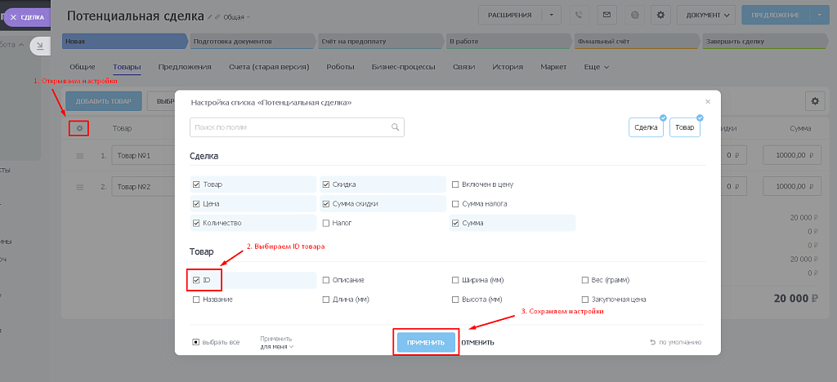Click the magnifier icon in field search
This screenshot has height=382, width=837.
(396, 127)
